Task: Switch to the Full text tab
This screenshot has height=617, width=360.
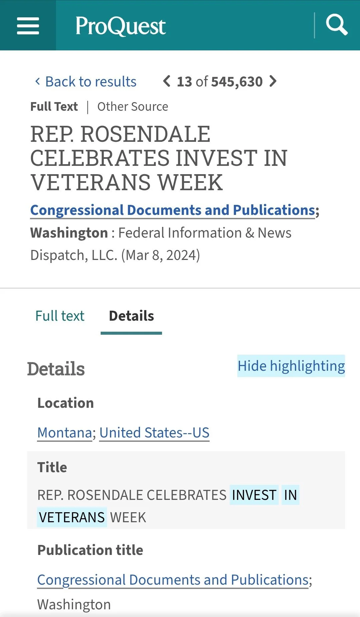Action: coord(60,316)
